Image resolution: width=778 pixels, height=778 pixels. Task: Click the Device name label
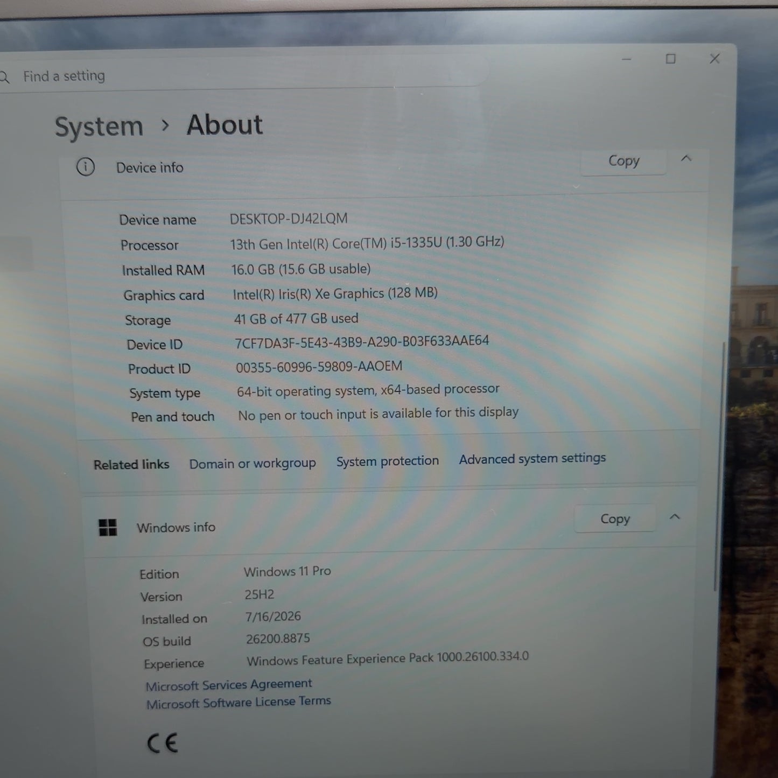(158, 220)
